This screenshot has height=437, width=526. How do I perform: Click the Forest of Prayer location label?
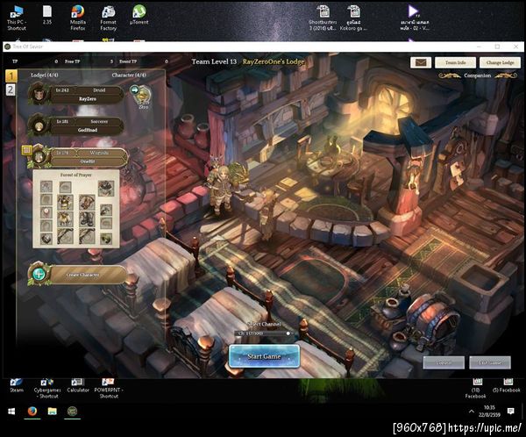(x=75, y=175)
